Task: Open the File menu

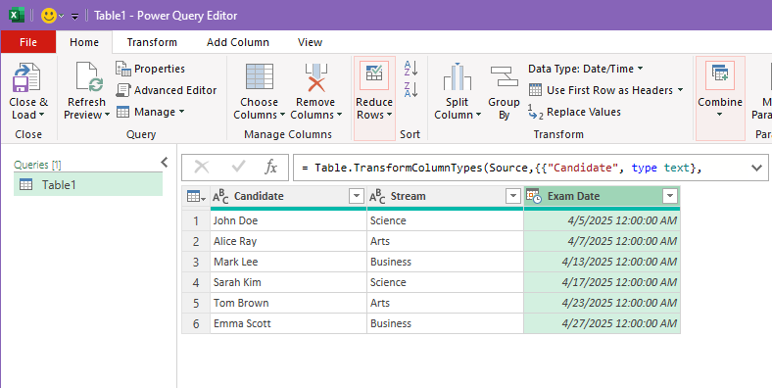Action: (x=28, y=42)
